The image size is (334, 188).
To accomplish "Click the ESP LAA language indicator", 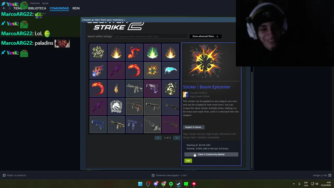I will coord(306,184).
